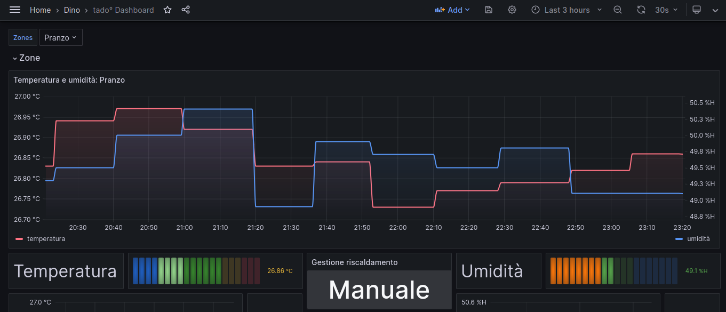Click the Zones variable label
The width and height of the screenshot is (726, 312).
(x=23, y=37)
